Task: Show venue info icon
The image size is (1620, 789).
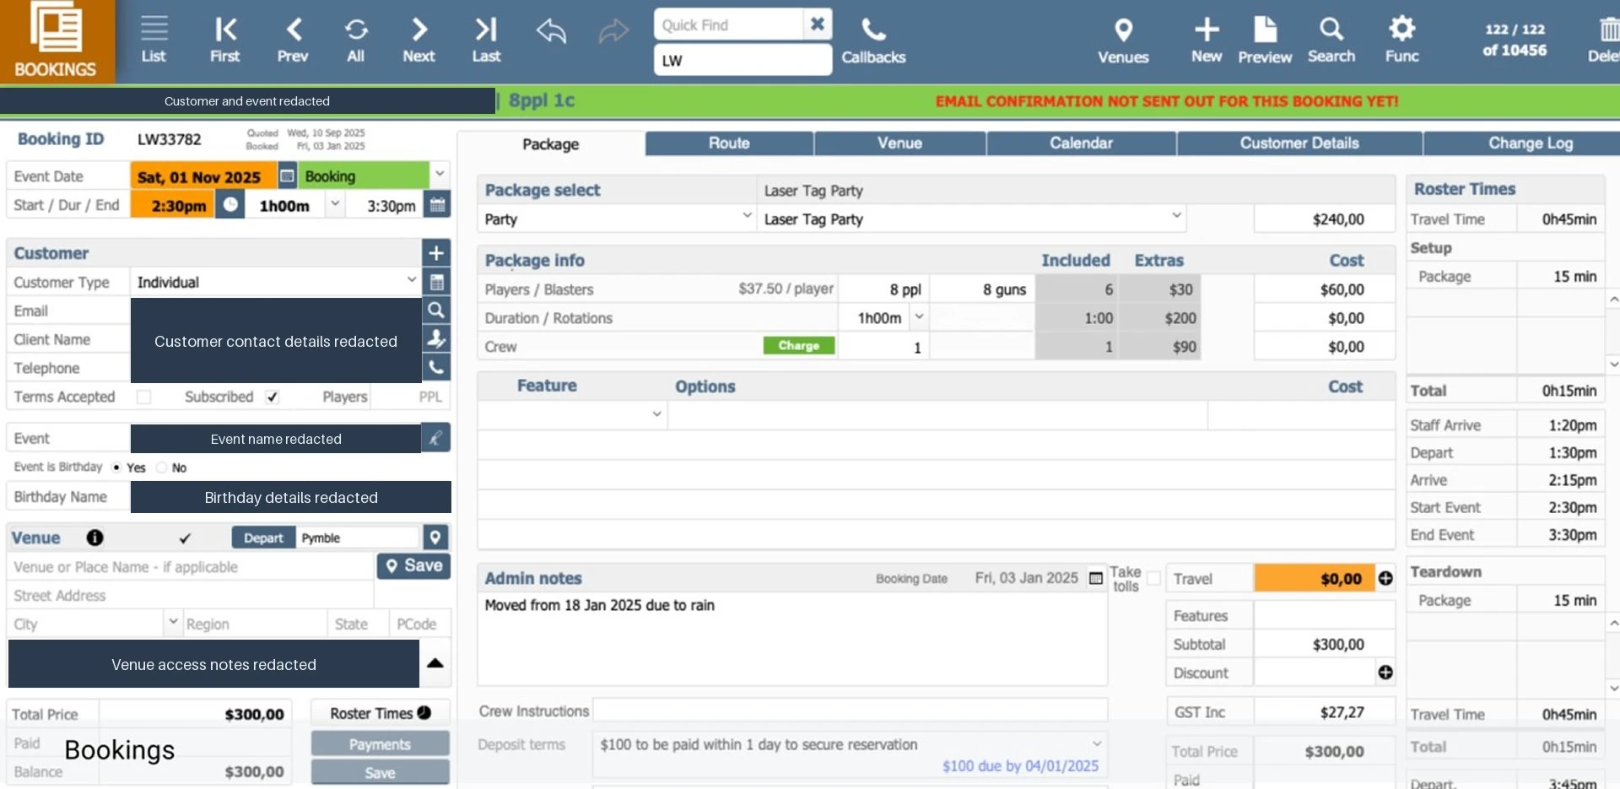Action: pyautogui.click(x=94, y=538)
